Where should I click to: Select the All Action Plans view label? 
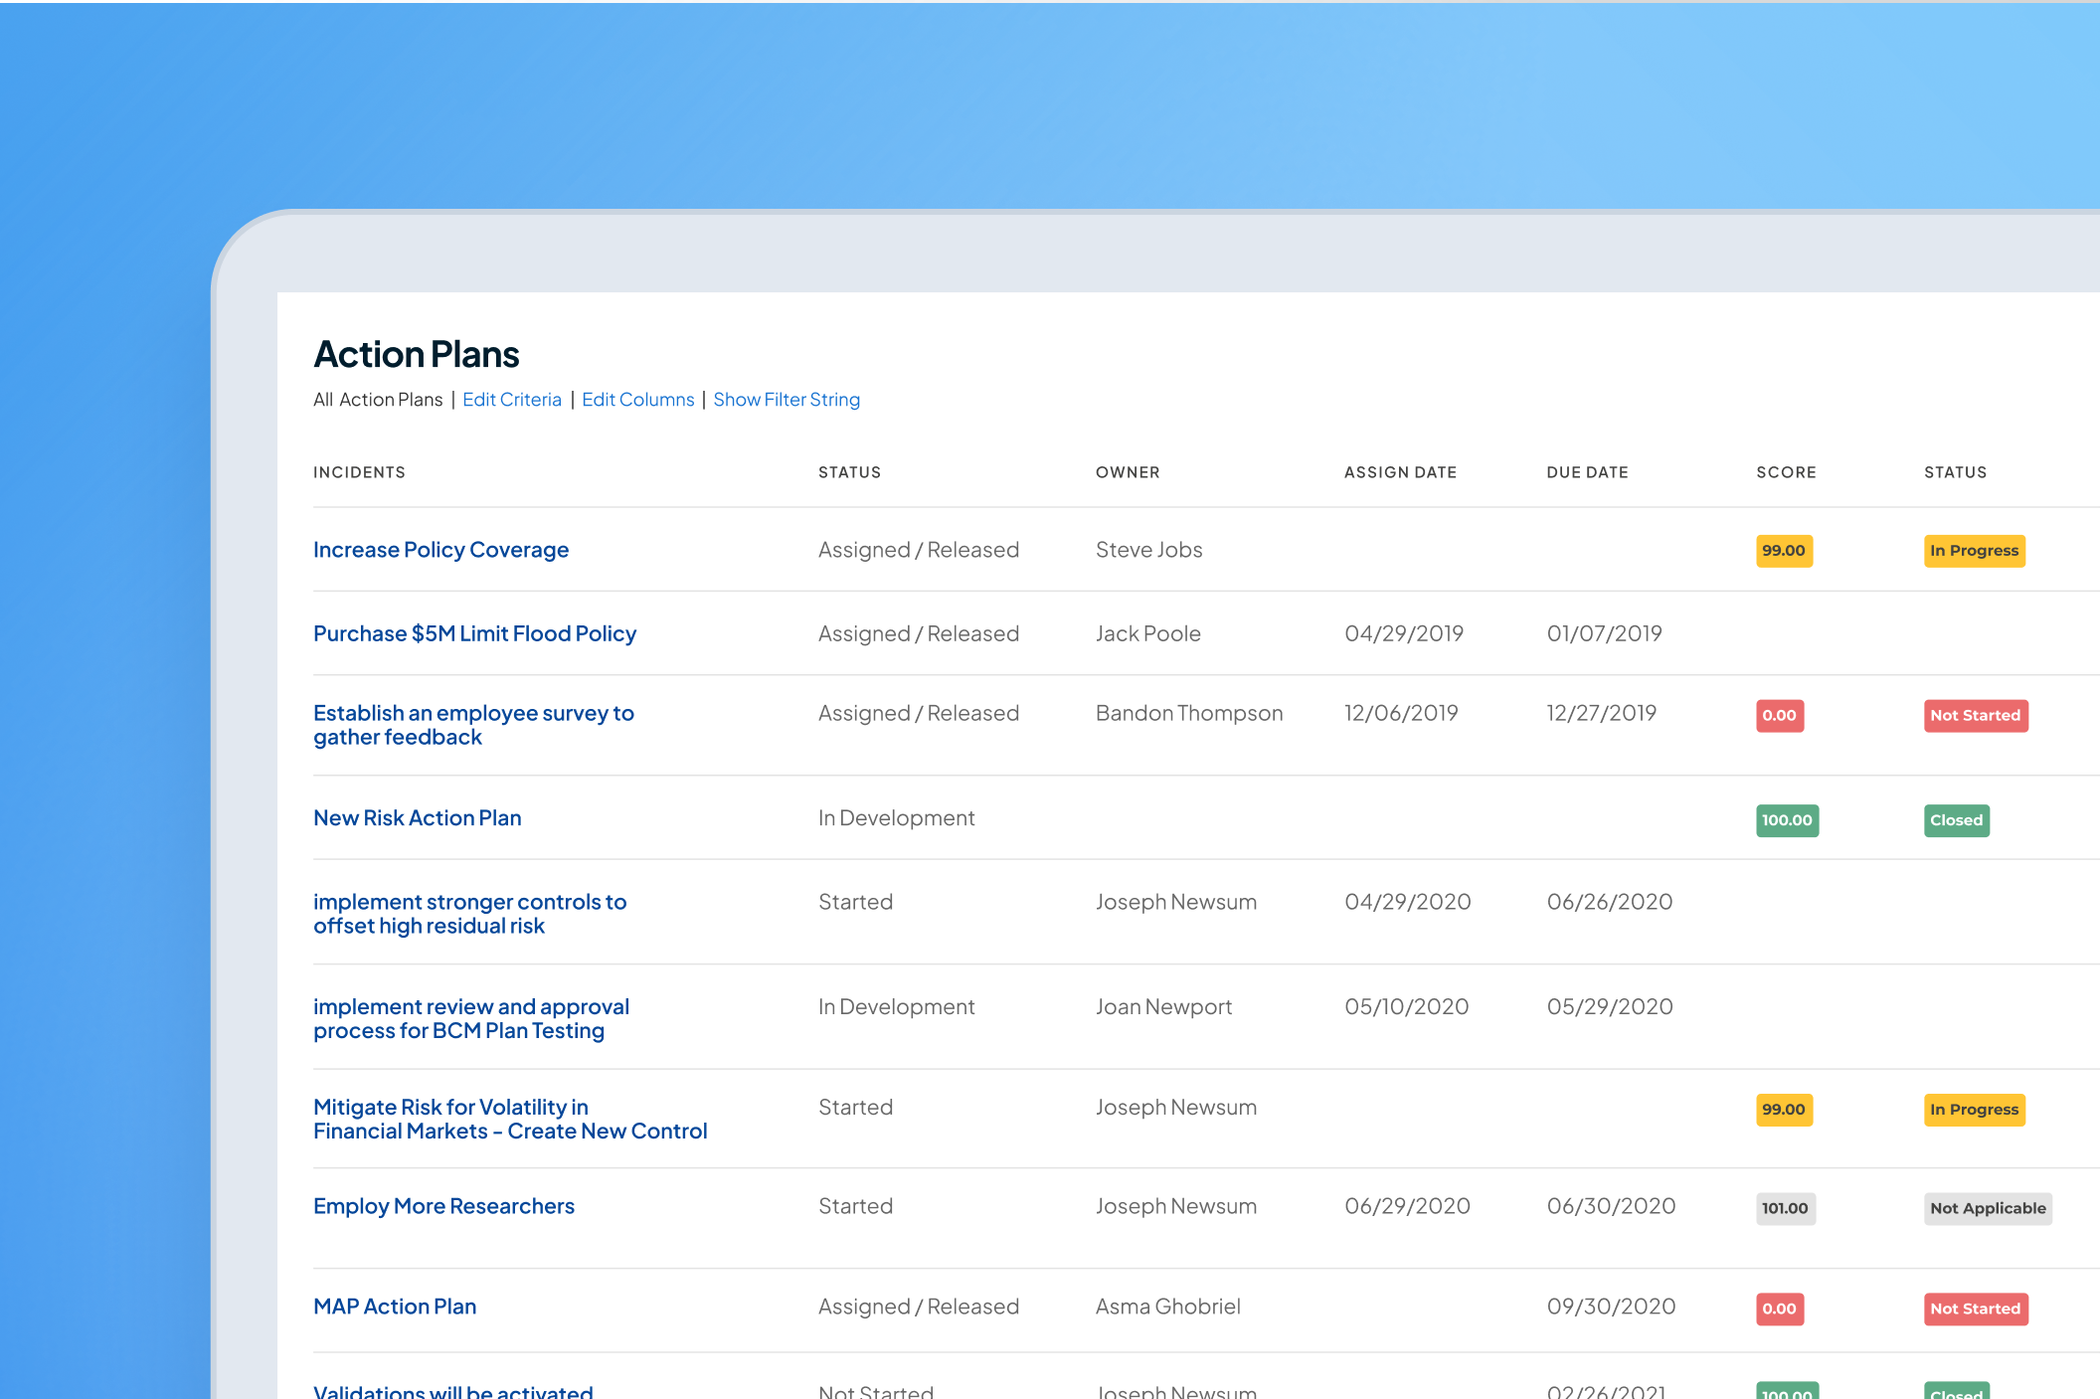[378, 400]
